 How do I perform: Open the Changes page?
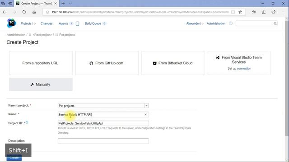tap(47, 23)
